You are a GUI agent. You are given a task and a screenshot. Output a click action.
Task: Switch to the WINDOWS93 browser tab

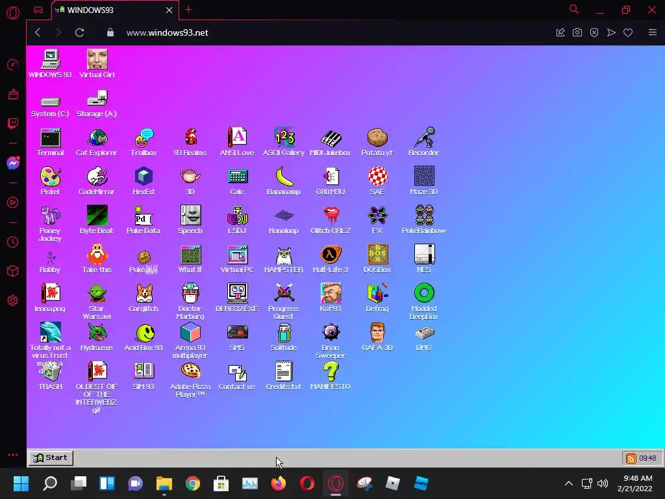(x=114, y=10)
